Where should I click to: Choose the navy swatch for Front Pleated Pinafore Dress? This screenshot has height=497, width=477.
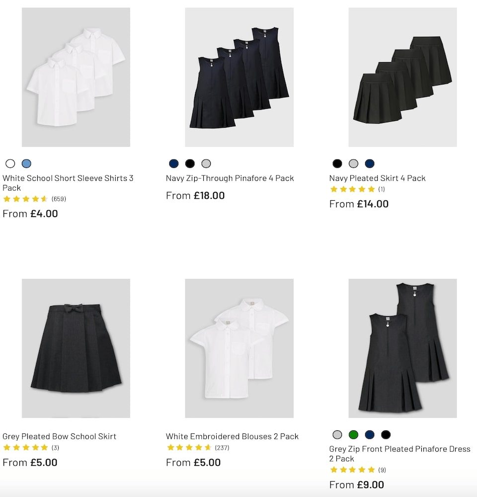(369, 435)
